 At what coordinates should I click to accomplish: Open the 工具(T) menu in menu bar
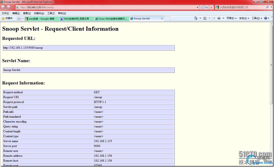click(51, 13)
